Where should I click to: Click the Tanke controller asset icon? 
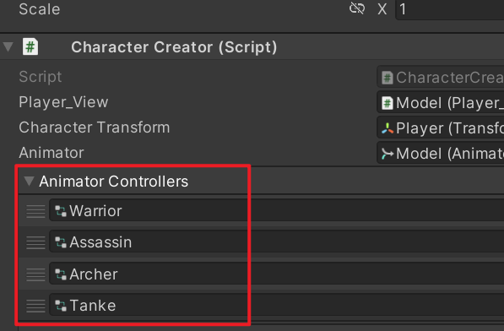pyautogui.click(x=61, y=306)
